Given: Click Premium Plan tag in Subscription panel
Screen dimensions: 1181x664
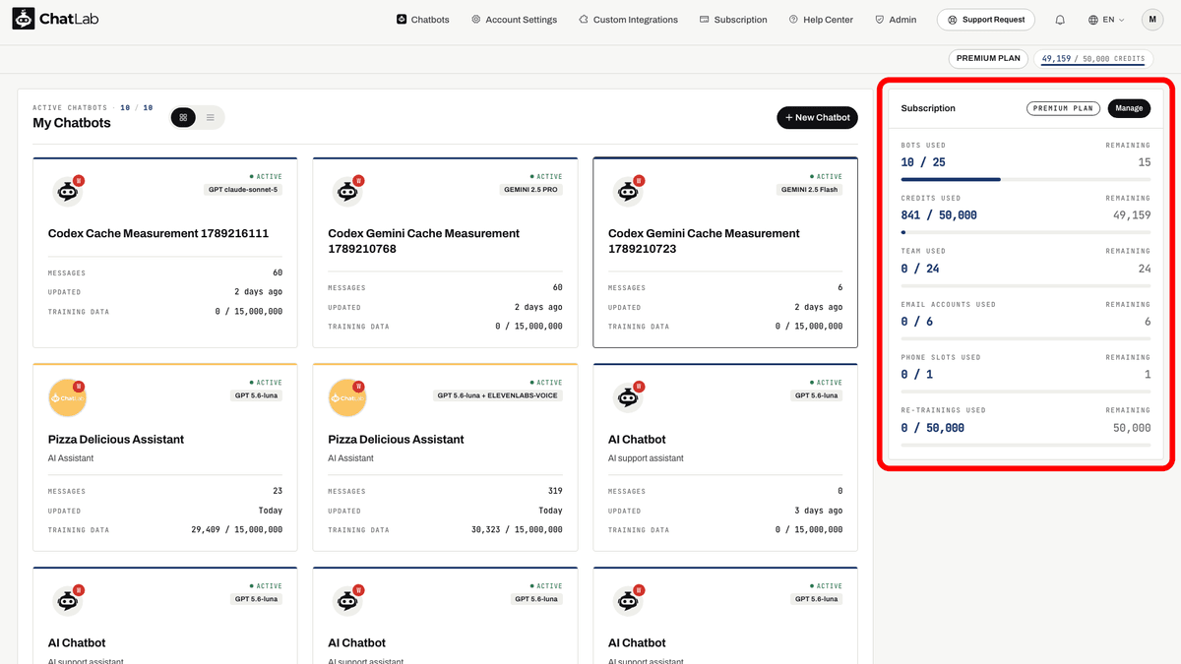Looking at the screenshot, I should tap(1064, 108).
